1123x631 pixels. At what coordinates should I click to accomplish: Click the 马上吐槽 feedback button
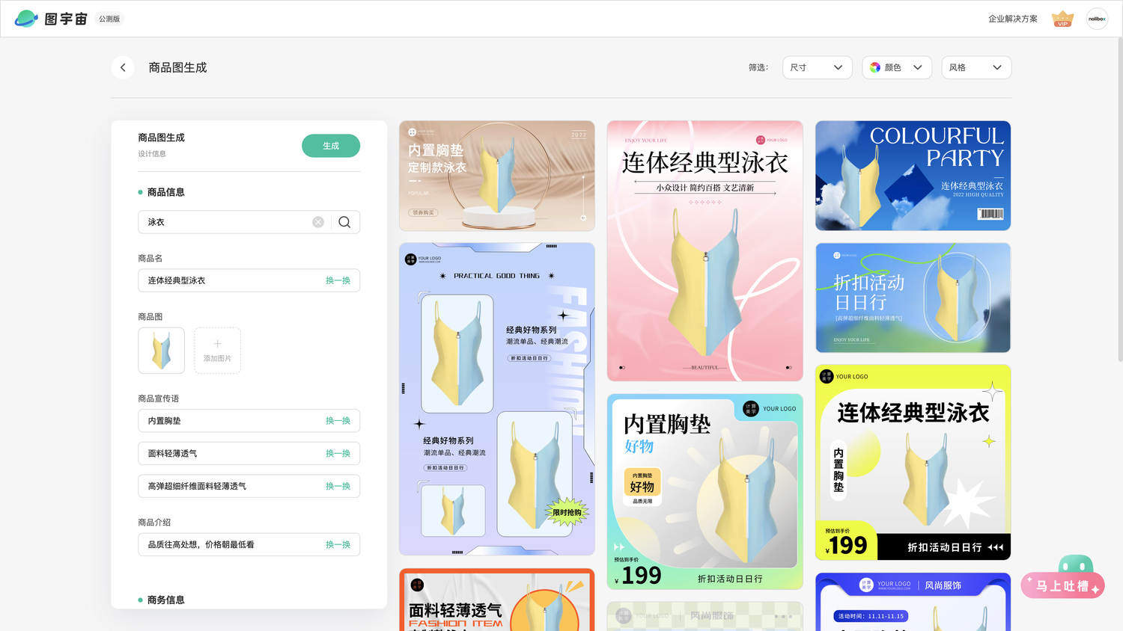tap(1063, 585)
